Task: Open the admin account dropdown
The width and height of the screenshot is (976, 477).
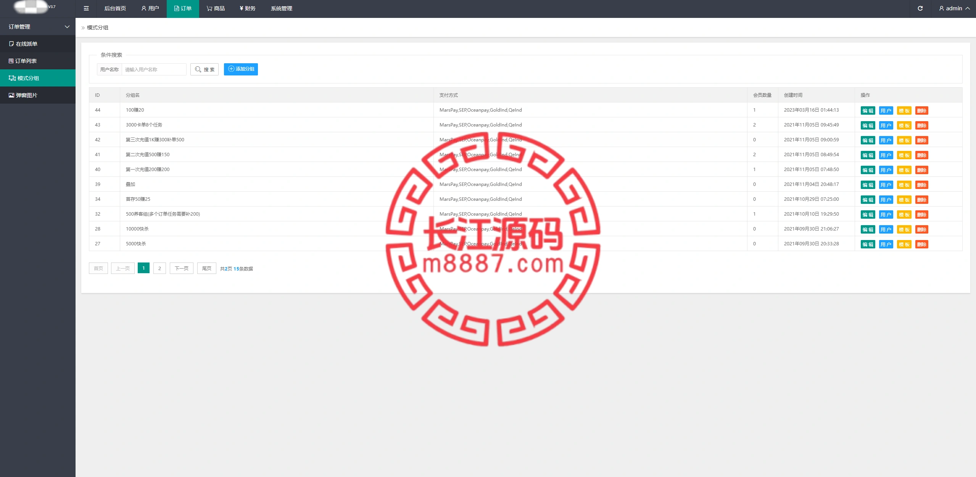Action: 954,8
